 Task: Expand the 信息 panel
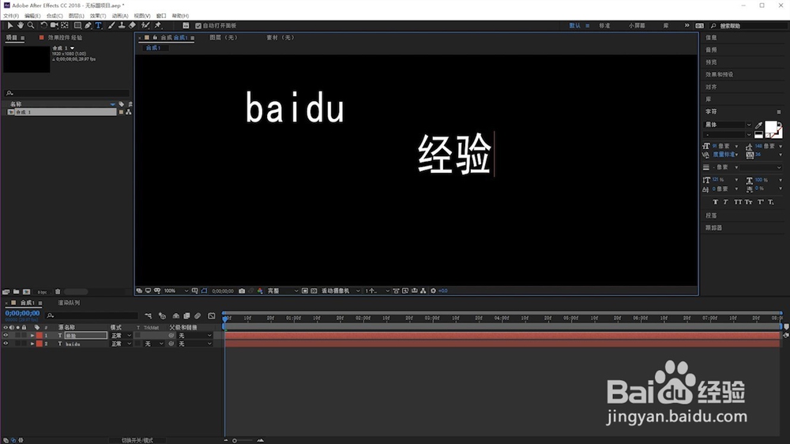point(711,38)
